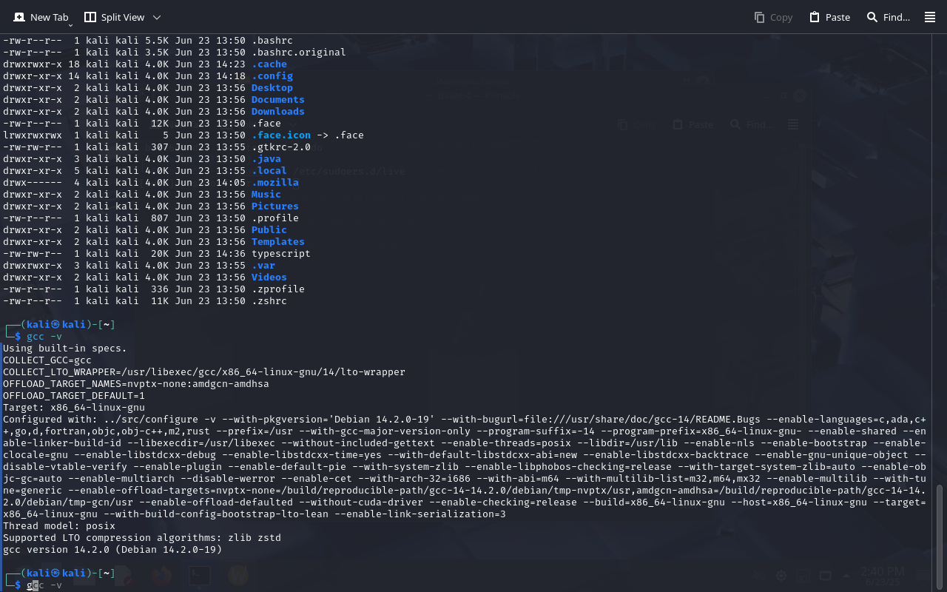Click the OFFLOAD_TARGET_DEFAULT=1 line
The image size is (947, 592).
[74, 396]
